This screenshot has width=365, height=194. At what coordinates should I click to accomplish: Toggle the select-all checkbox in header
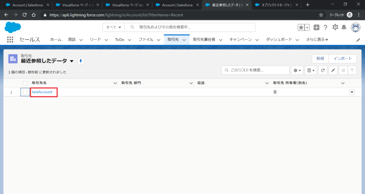pyautogui.click(x=25, y=83)
